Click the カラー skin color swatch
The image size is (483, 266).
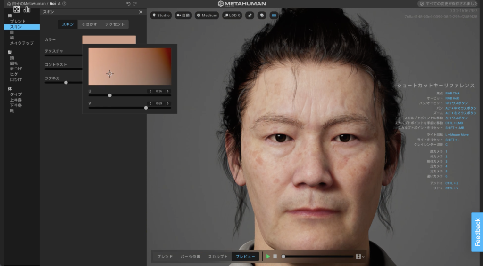(109, 39)
